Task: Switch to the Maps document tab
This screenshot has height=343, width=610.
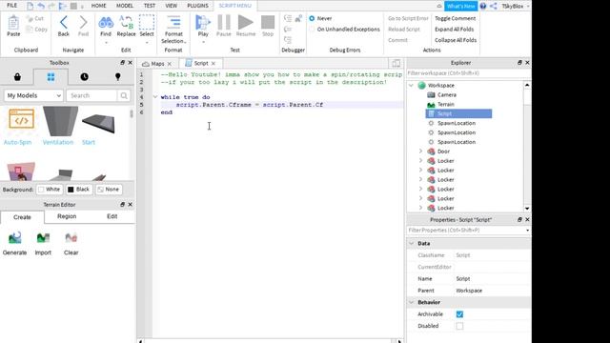Action: pyautogui.click(x=157, y=64)
